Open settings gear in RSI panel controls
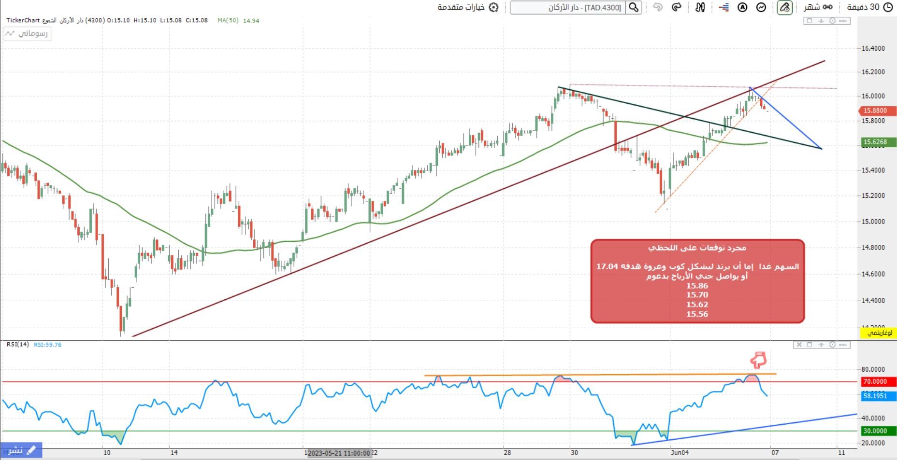This screenshot has height=460, width=897. point(832,345)
